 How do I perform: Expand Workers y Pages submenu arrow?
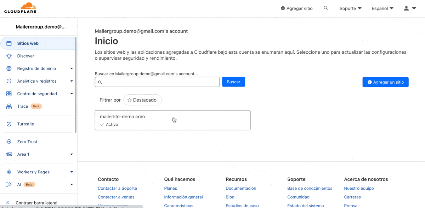[72, 172]
